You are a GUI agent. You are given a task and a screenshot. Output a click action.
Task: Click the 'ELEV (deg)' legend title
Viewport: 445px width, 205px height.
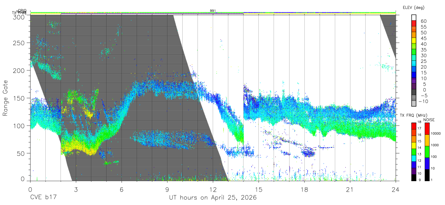(413, 7)
